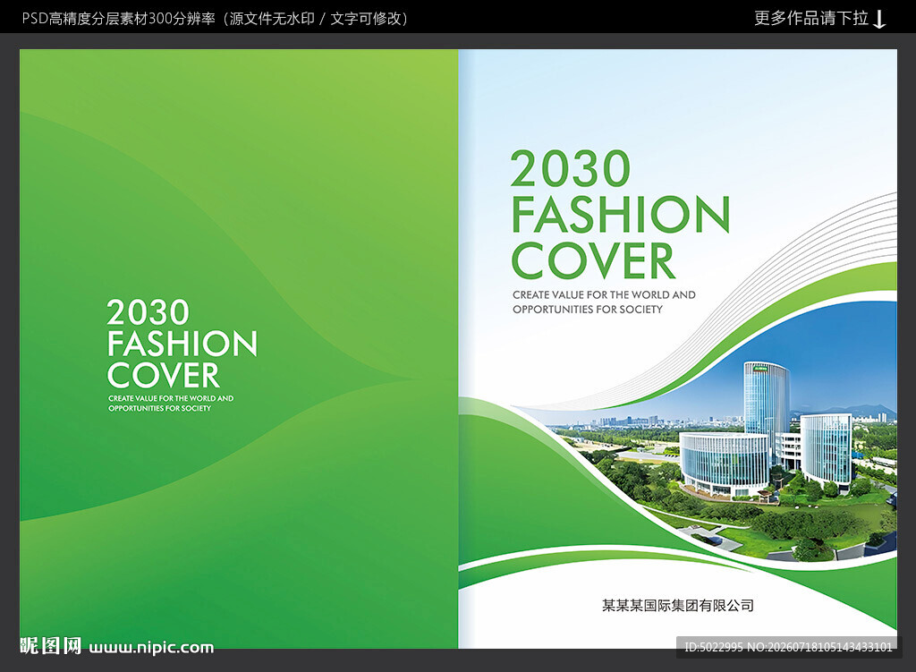The image size is (916, 672).
Task: Click the 某某某国际集团有限公司 company name
Action: tap(678, 606)
